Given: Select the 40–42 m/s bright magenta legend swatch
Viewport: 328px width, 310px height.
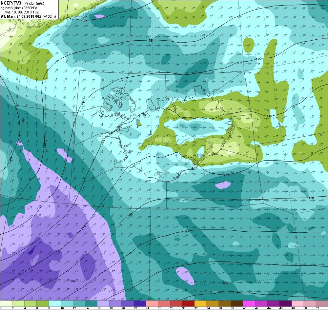Looking at the screenshot, I should click(249, 303).
